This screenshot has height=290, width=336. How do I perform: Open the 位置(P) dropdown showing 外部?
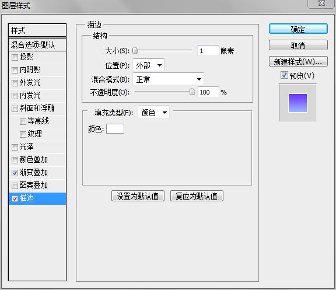[x=149, y=65]
